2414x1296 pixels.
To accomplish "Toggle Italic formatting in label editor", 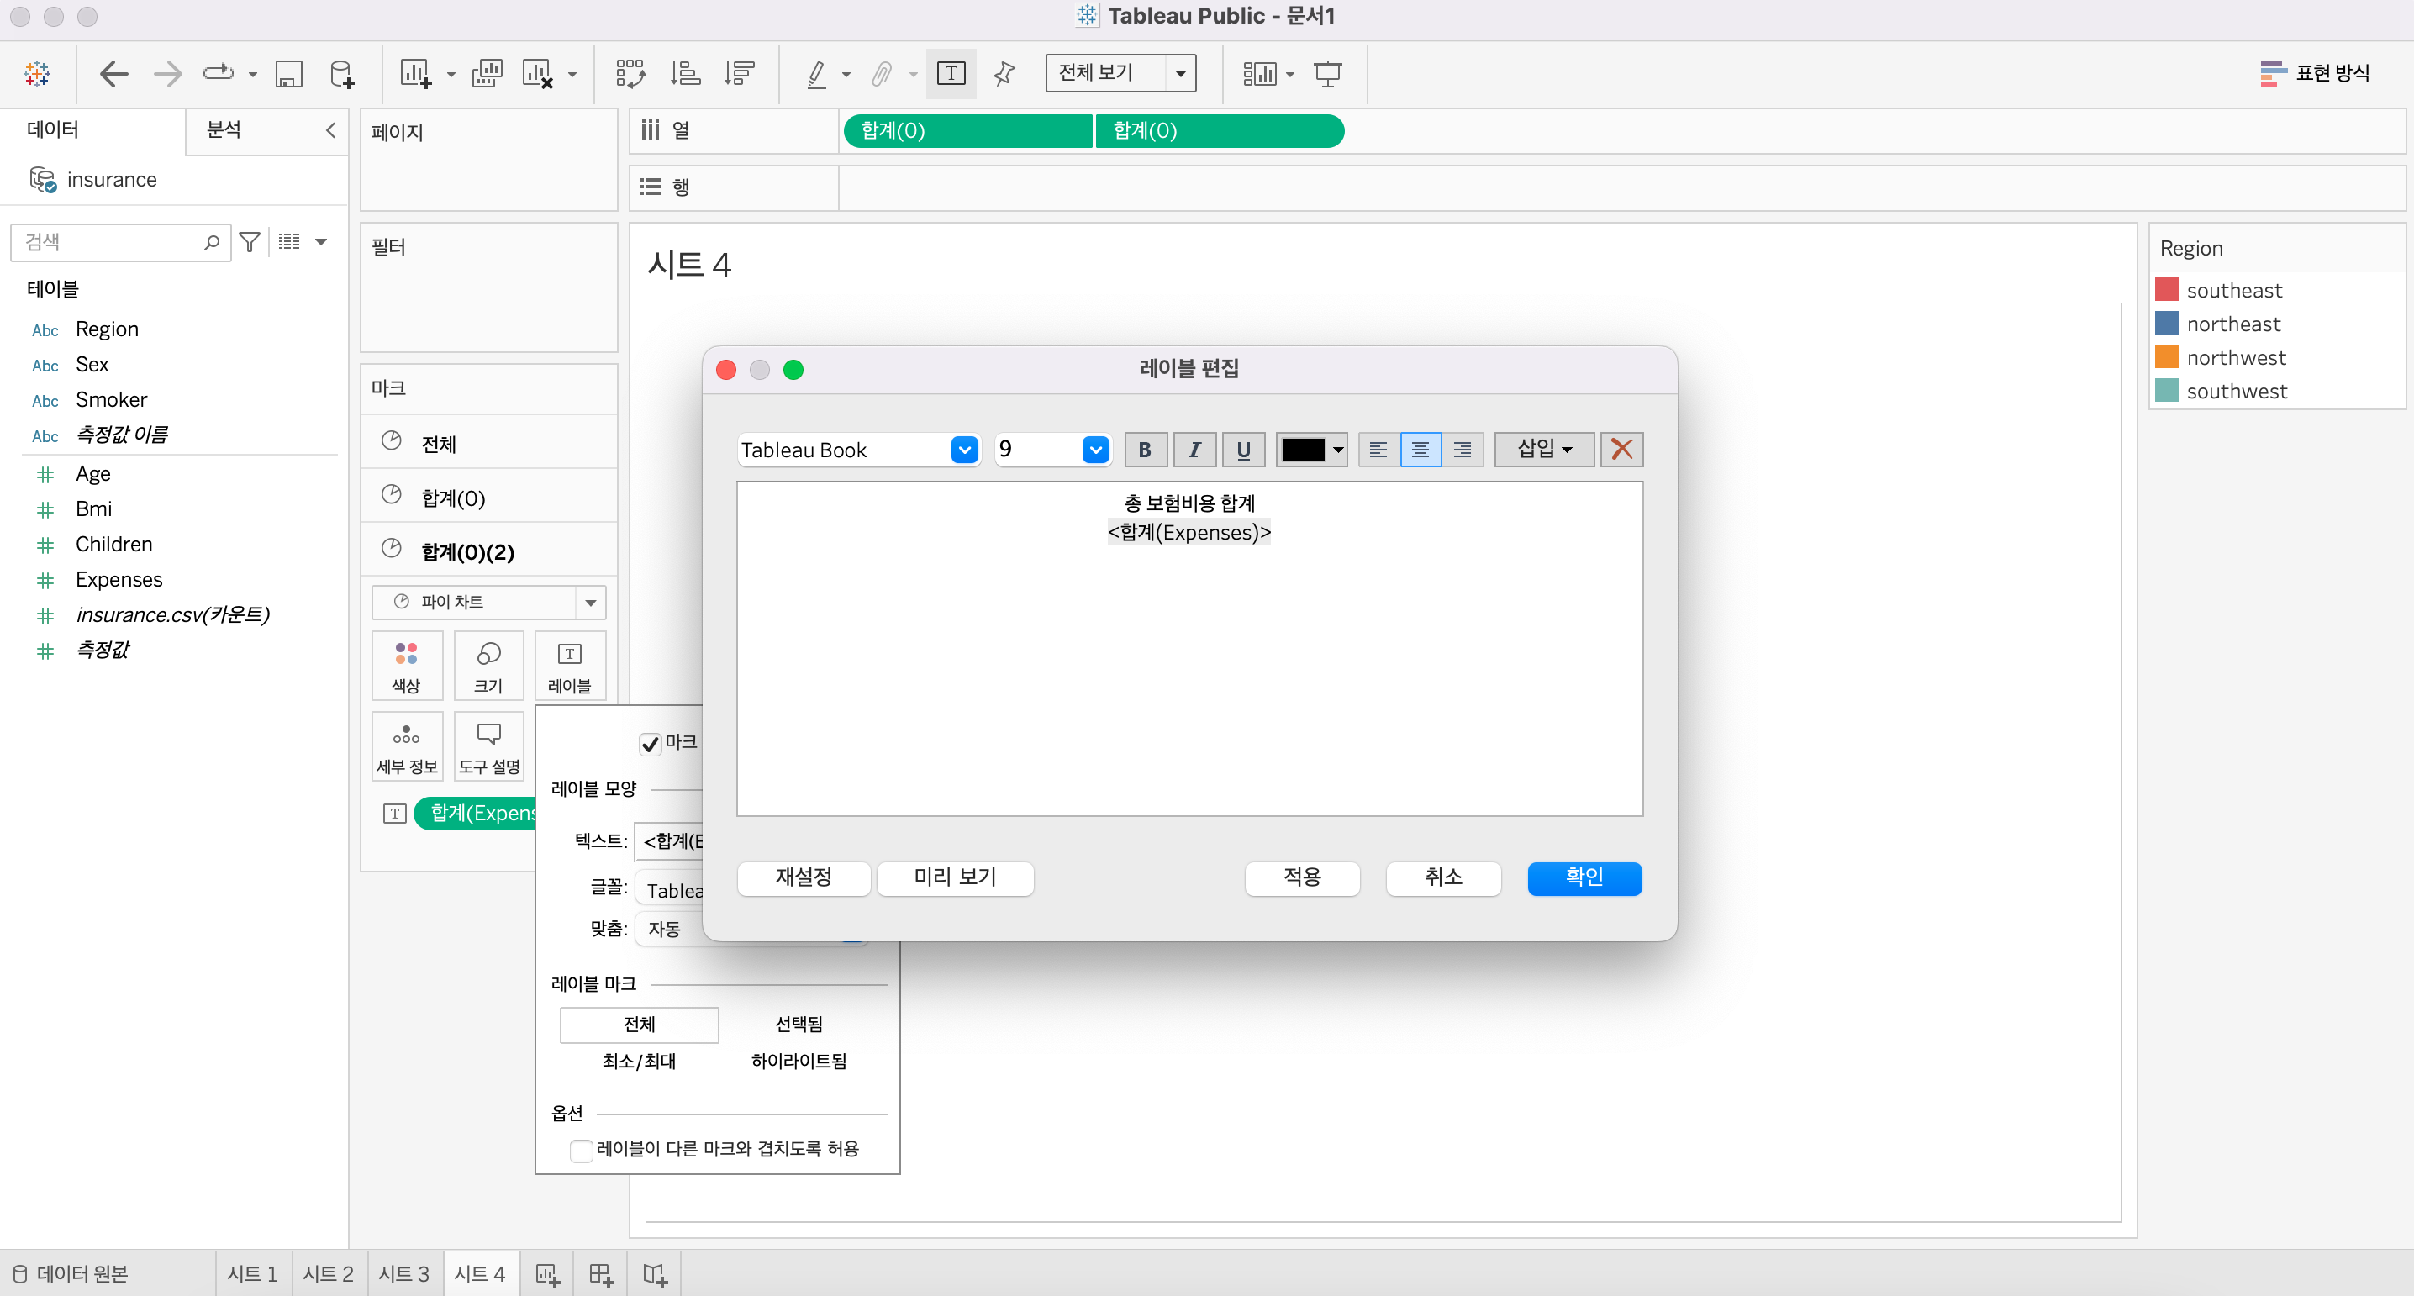I will [1194, 450].
